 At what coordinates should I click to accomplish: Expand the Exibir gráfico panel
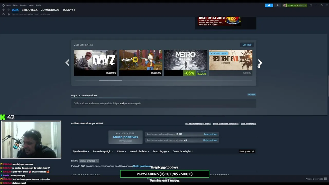coord(247,151)
